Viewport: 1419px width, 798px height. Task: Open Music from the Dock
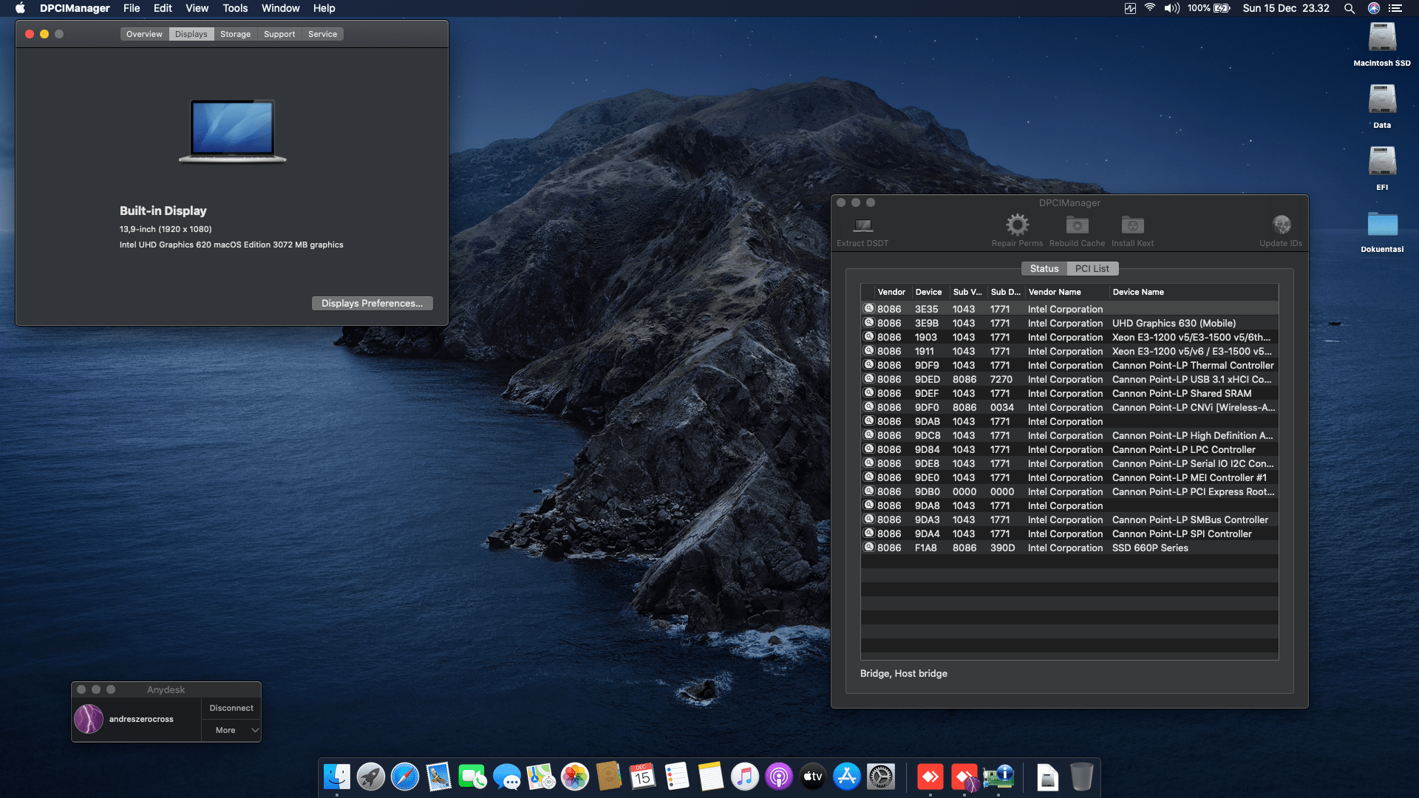click(x=745, y=777)
